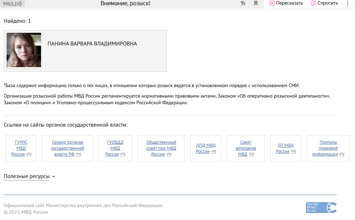Image resolution: width=355 pixels, height=220 pixels.
Task: Expand the Полезные ресурсы section
Action: pos(27,176)
